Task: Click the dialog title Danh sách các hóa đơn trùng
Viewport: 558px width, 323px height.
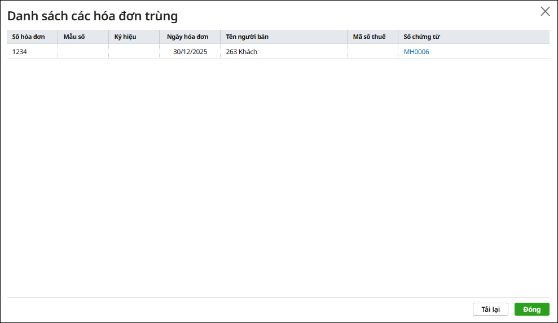Action: [93, 16]
